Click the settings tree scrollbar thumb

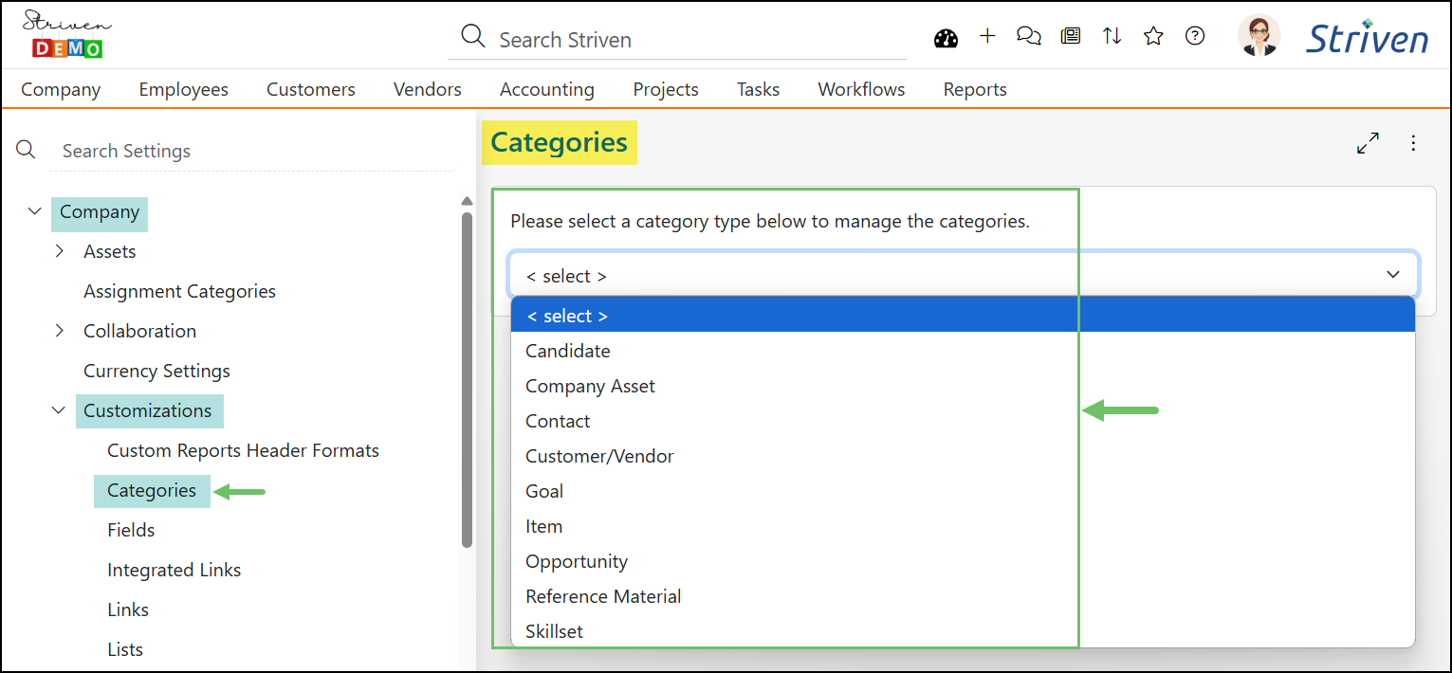(467, 379)
